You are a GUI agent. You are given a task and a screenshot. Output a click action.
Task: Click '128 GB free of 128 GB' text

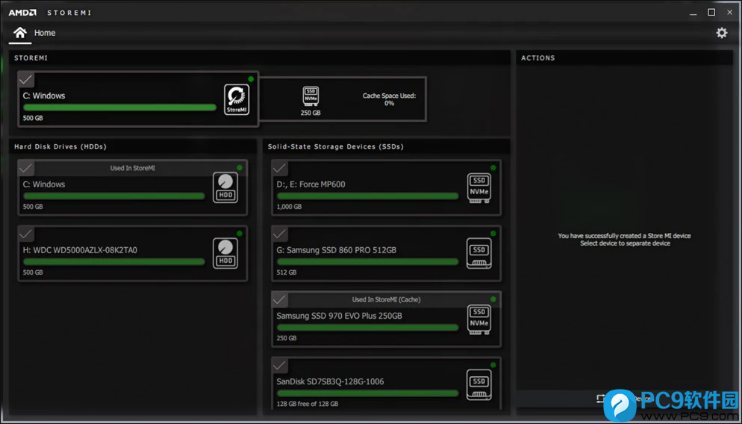coord(308,404)
